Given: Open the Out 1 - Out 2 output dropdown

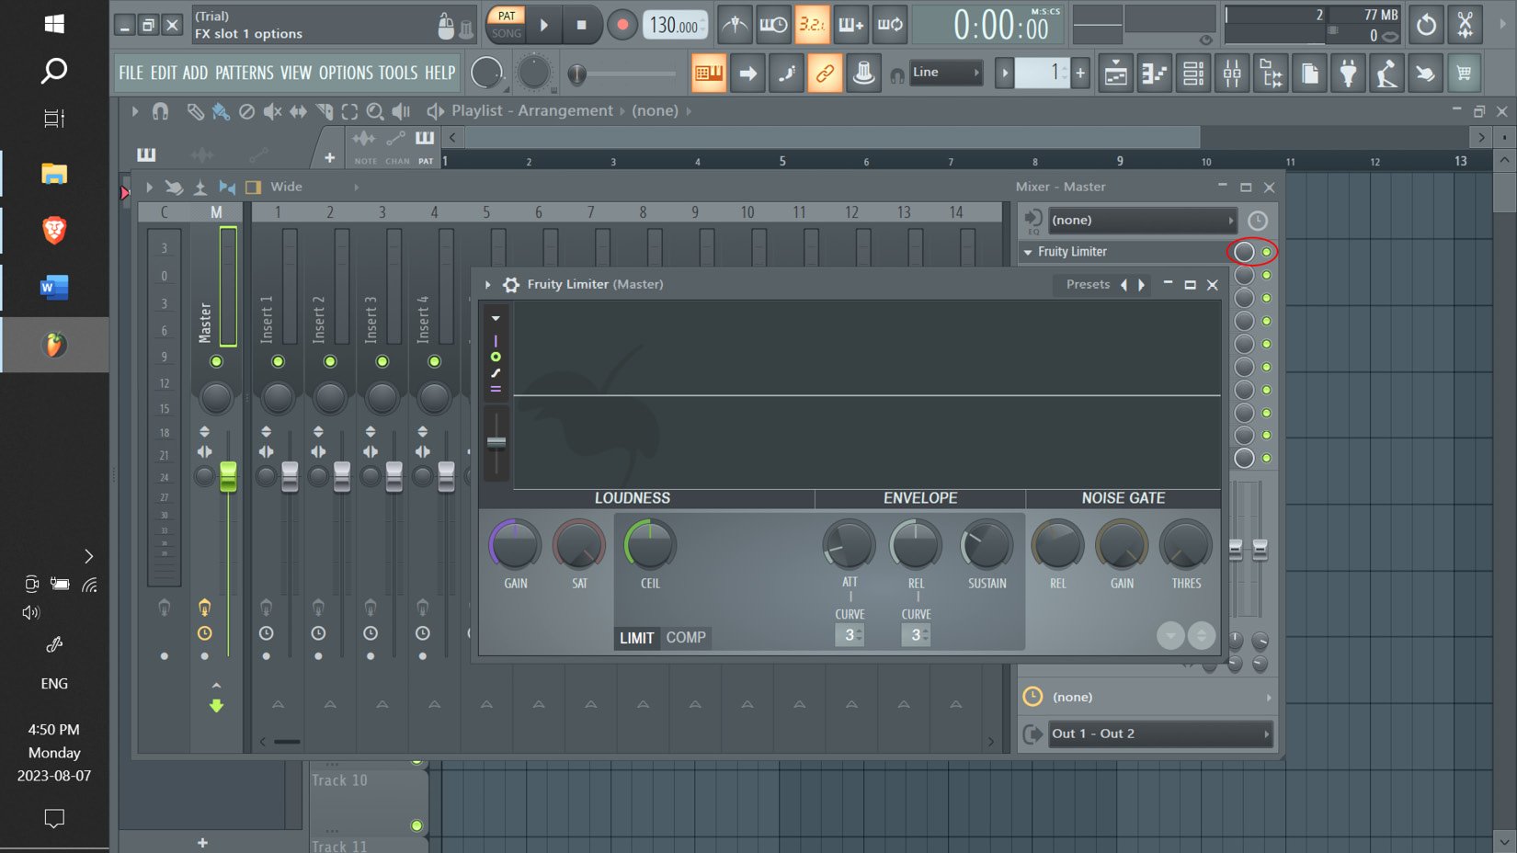Looking at the screenshot, I should (x=1160, y=734).
